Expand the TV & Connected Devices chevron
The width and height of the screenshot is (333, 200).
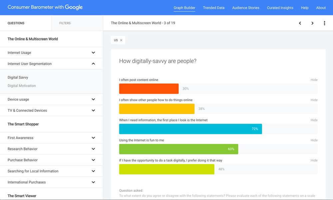point(93,111)
